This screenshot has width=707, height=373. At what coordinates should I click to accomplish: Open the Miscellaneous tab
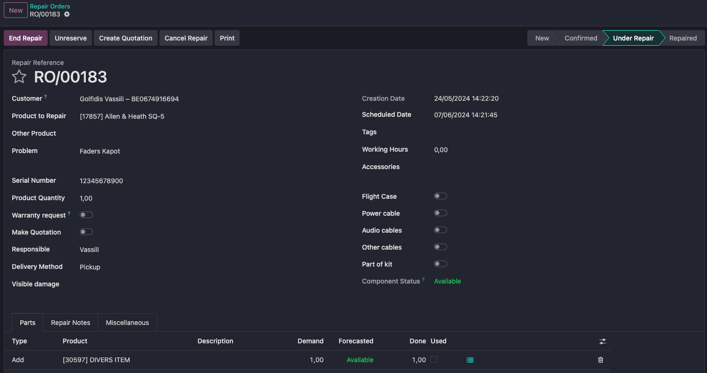127,323
